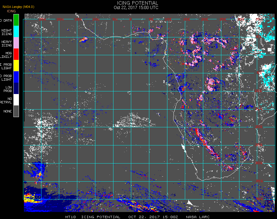Click the 'NONE' legend label
277x219 pixels.
(x=8, y=111)
